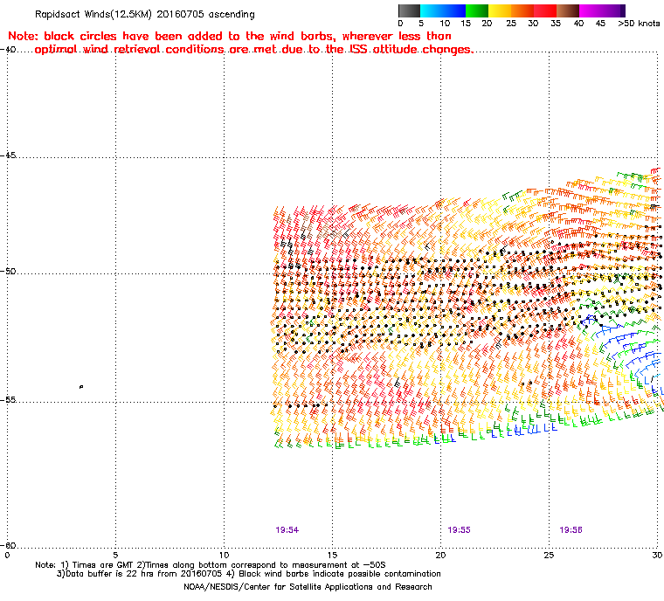Click the "3)Data buffer is 22 hrs" footnote line
This screenshot has height=601, width=664.
249,574
